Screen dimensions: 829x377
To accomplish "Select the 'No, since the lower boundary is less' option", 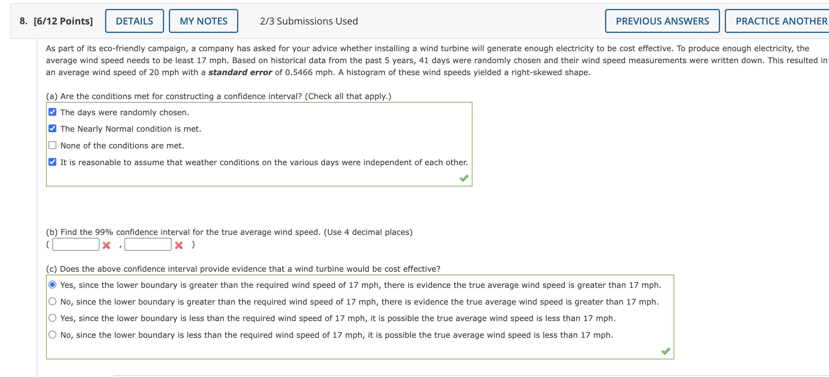I will [x=52, y=334].
